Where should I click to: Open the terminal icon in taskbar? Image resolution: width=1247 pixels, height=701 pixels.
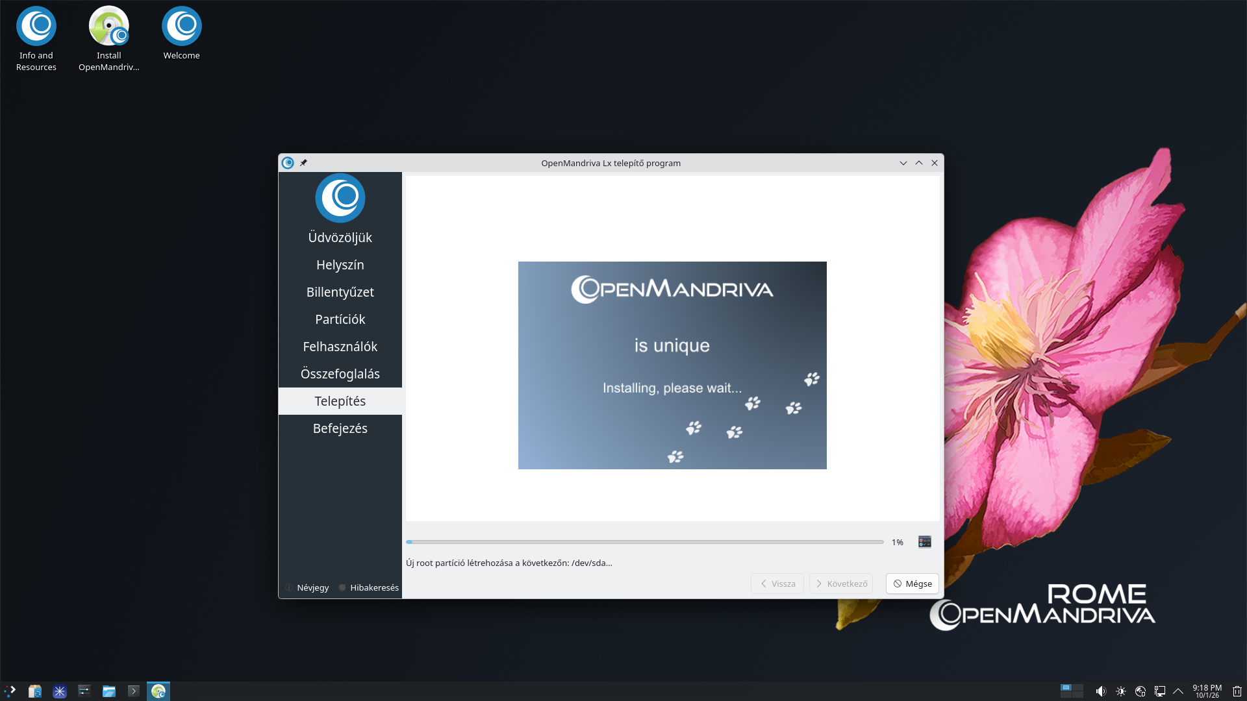pos(134,691)
